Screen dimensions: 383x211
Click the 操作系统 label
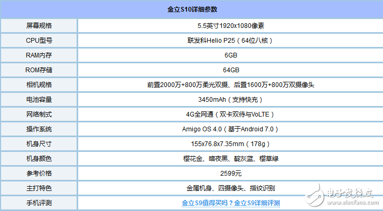click(39, 129)
